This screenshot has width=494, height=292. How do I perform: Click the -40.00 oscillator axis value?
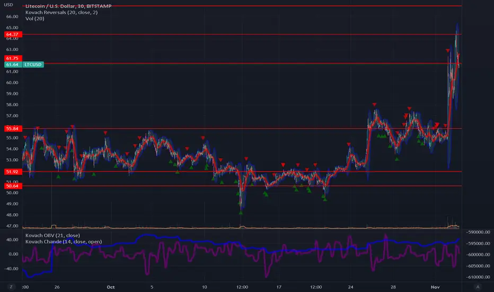pos(12,269)
